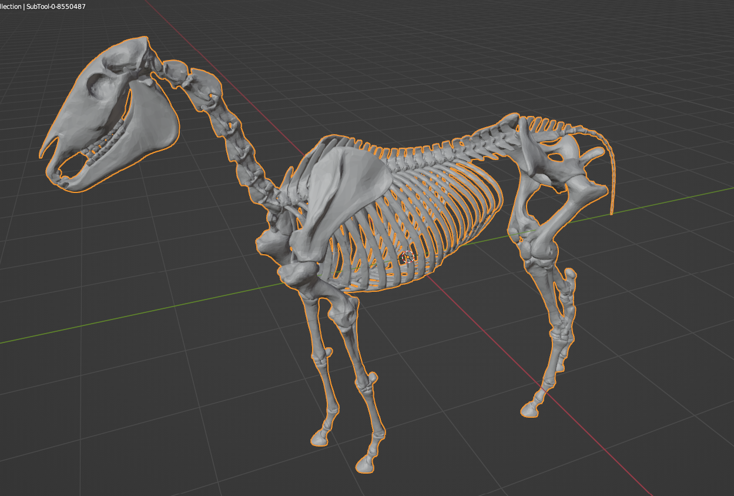Click the SubTool-0-8550487 object name text
This screenshot has height=496, width=734.
coord(55,6)
